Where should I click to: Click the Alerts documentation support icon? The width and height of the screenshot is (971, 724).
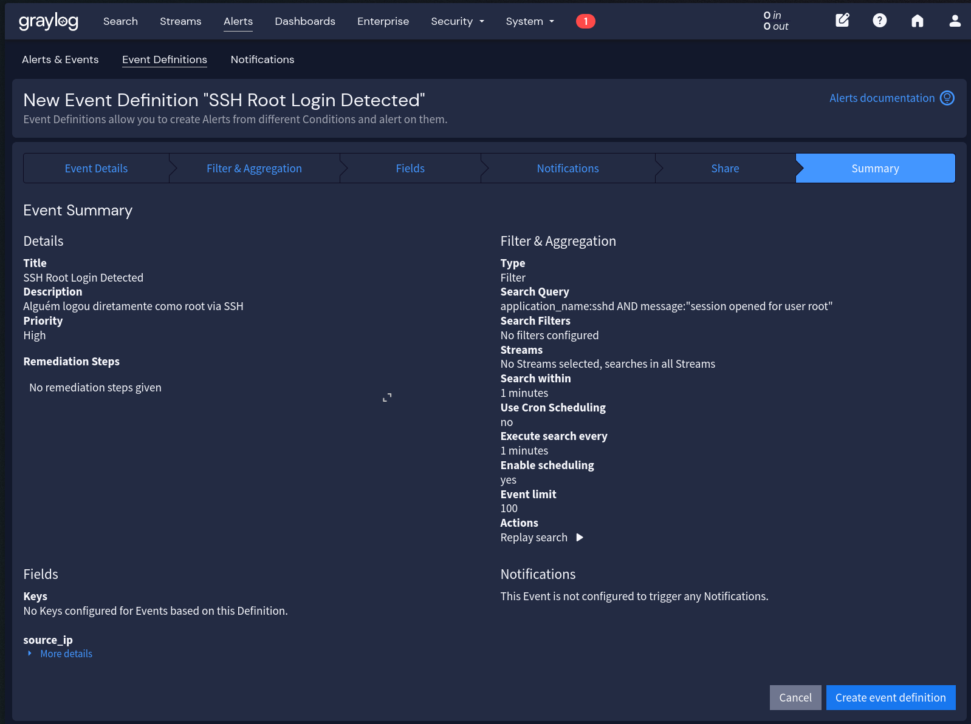[x=947, y=98]
